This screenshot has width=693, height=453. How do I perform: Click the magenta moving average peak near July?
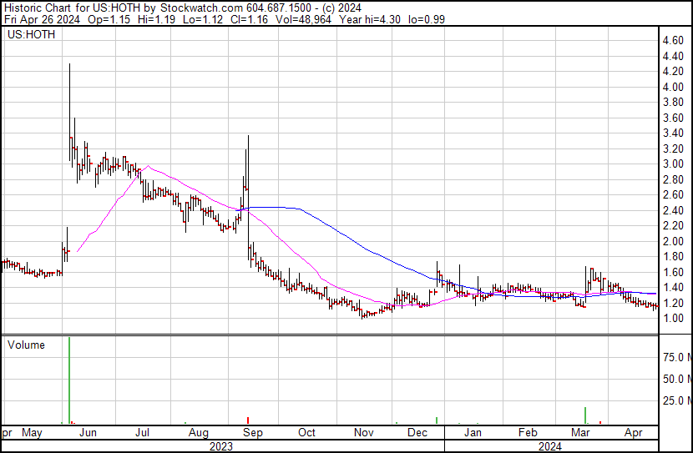coord(147,167)
